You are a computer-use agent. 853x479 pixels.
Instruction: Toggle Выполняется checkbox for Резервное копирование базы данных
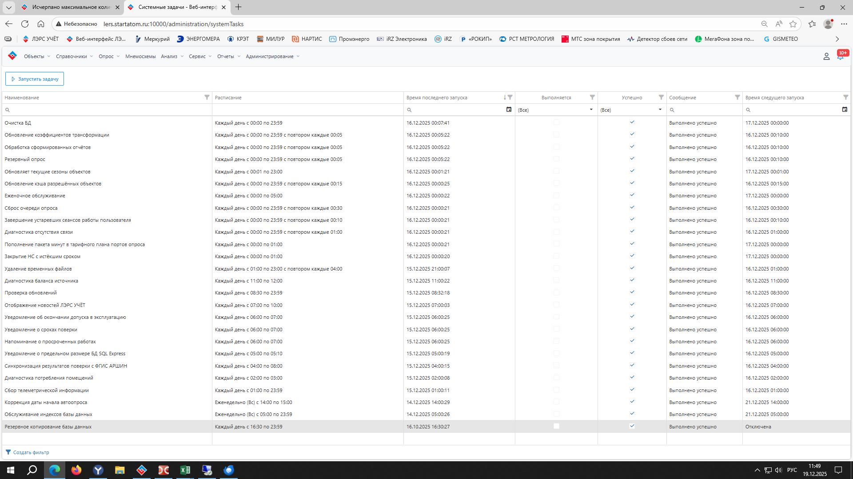(556, 426)
